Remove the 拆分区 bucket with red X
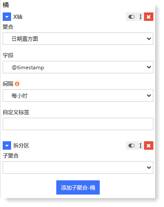The height and width of the screenshot is (207, 164). pos(148,146)
